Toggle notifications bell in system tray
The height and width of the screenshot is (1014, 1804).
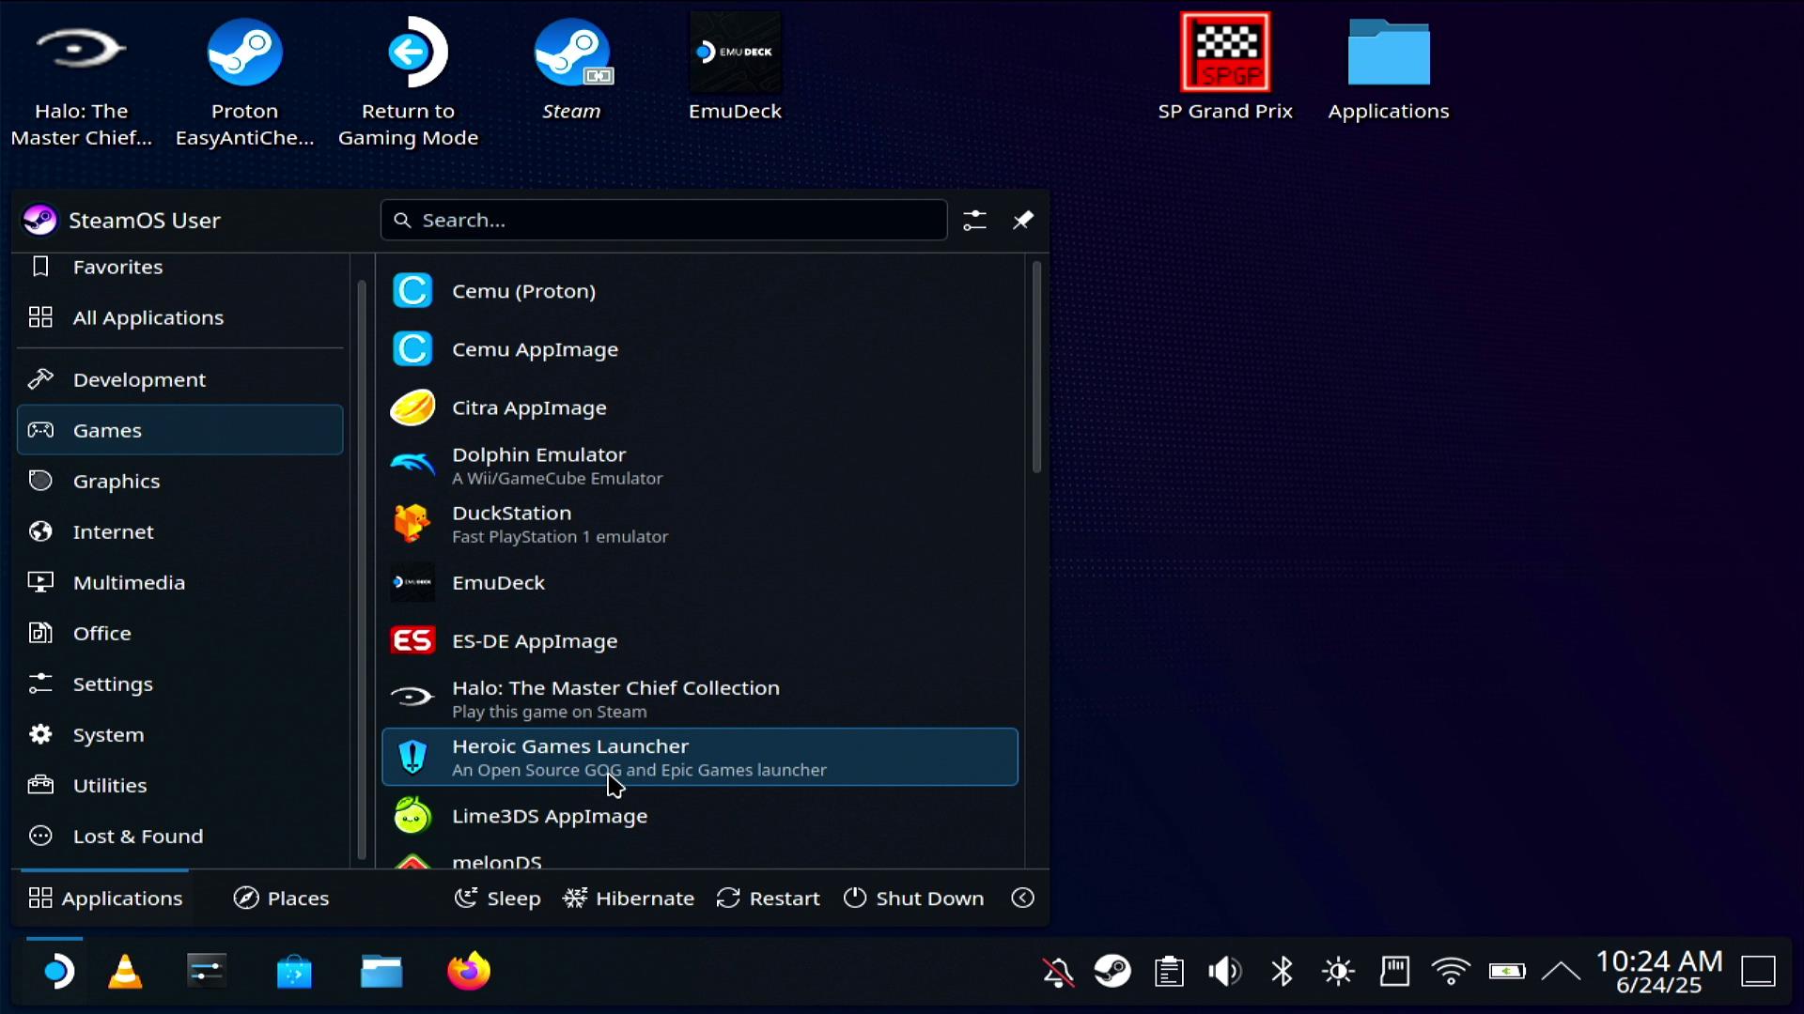pos(1058,971)
